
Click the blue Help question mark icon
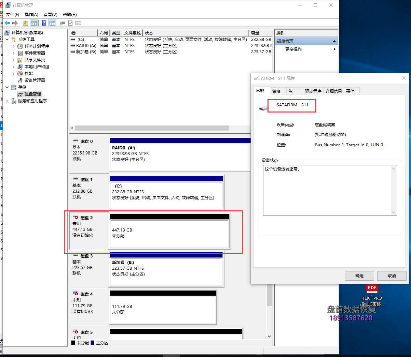tap(44, 23)
